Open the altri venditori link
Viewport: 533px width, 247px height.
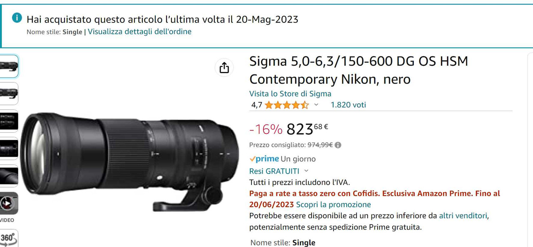point(463,216)
